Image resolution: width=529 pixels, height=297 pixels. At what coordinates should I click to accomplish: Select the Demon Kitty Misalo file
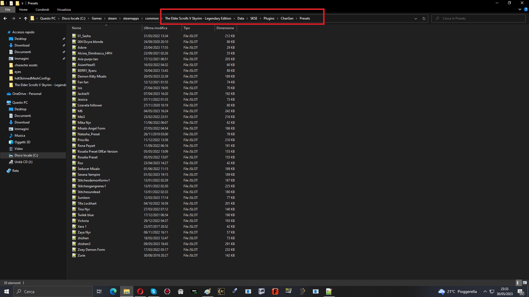coord(92,76)
